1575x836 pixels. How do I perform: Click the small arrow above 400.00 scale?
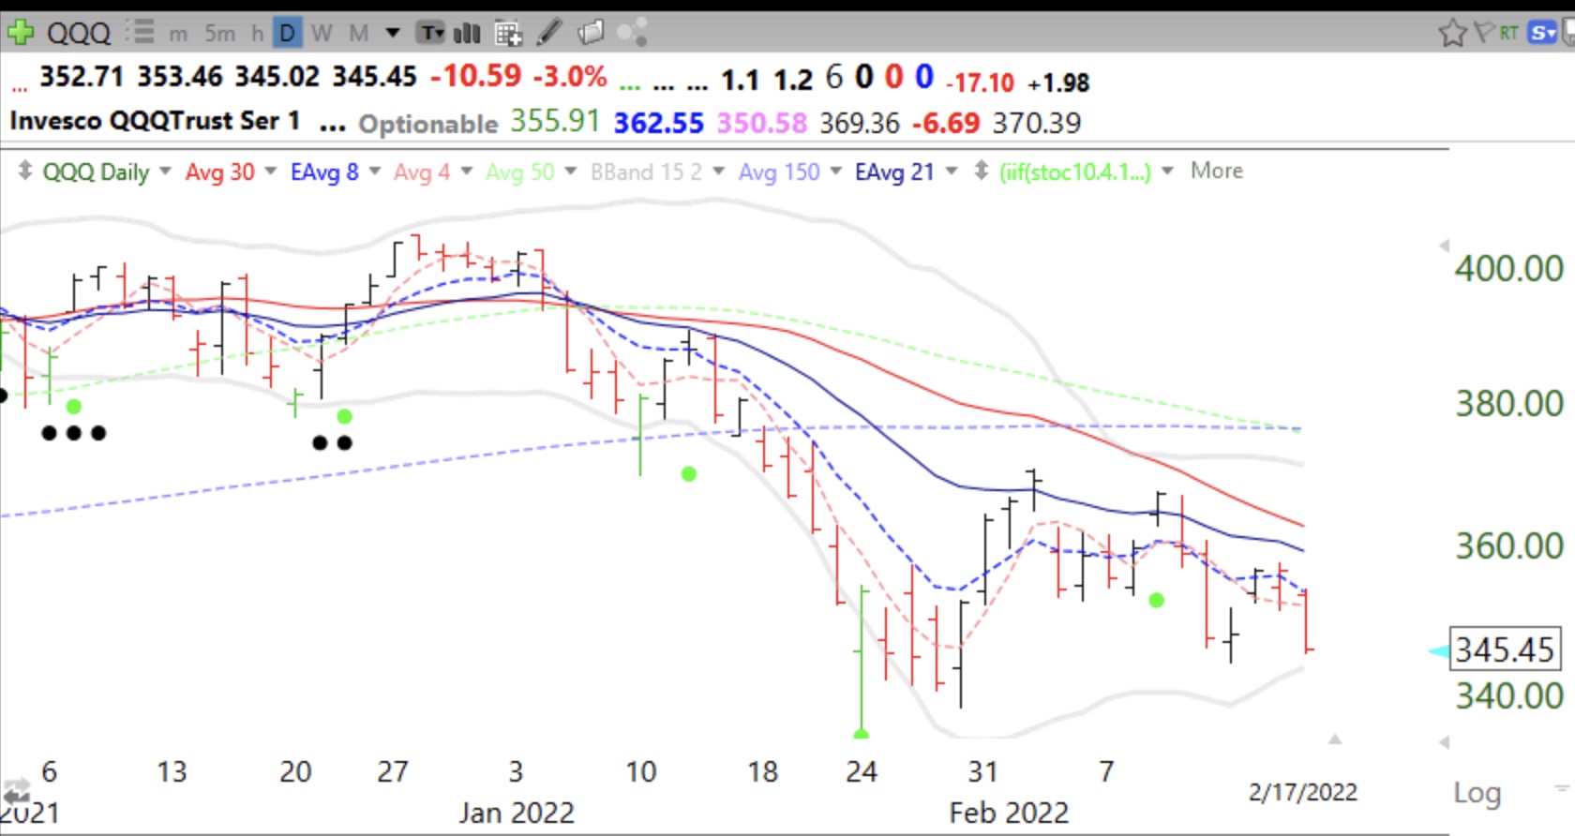tap(1444, 246)
